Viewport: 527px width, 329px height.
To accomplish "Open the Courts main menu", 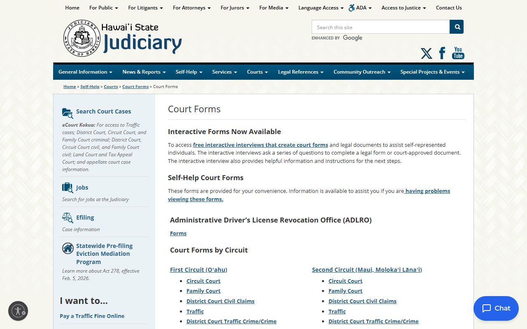I will coord(257,72).
